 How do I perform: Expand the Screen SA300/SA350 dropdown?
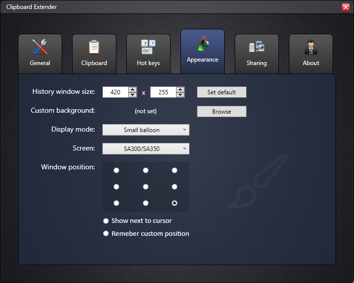(x=146, y=149)
